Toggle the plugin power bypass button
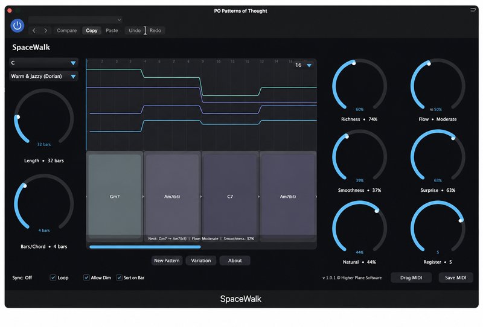This screenshot has width=483, height=327. 18,25
